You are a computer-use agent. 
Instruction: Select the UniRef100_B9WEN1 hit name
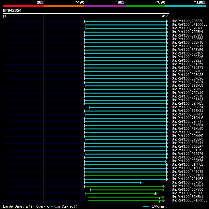coord(187,197)
